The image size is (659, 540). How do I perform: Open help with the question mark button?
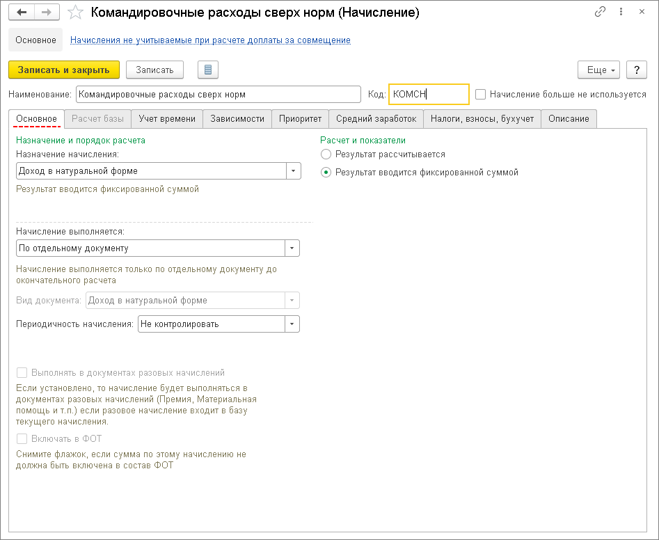[637, 70]
